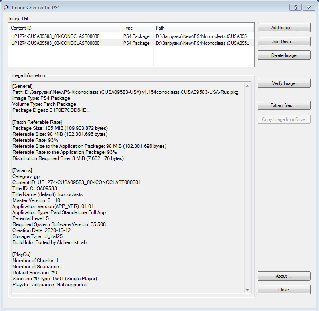This screenshot has width=319, height=311.
Task: Click the Volume Type: Patch Package line
Action: click(x=44, y=104)
